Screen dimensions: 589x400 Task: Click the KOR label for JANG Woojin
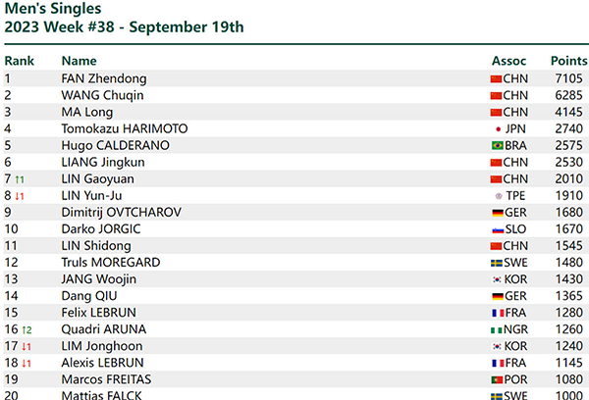tap(515, 279)
